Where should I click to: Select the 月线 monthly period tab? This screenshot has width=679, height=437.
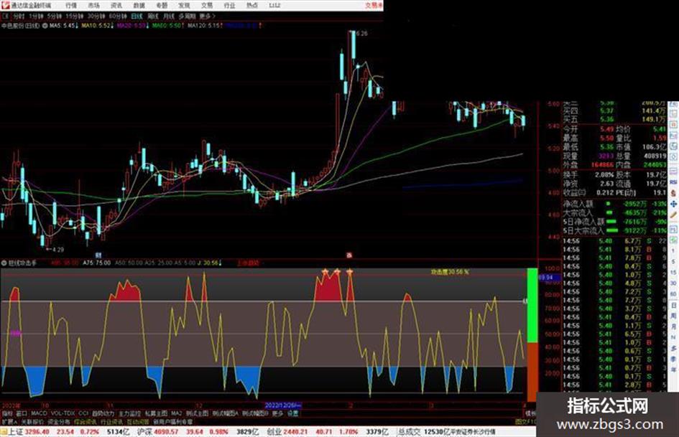tap(168, 17)
